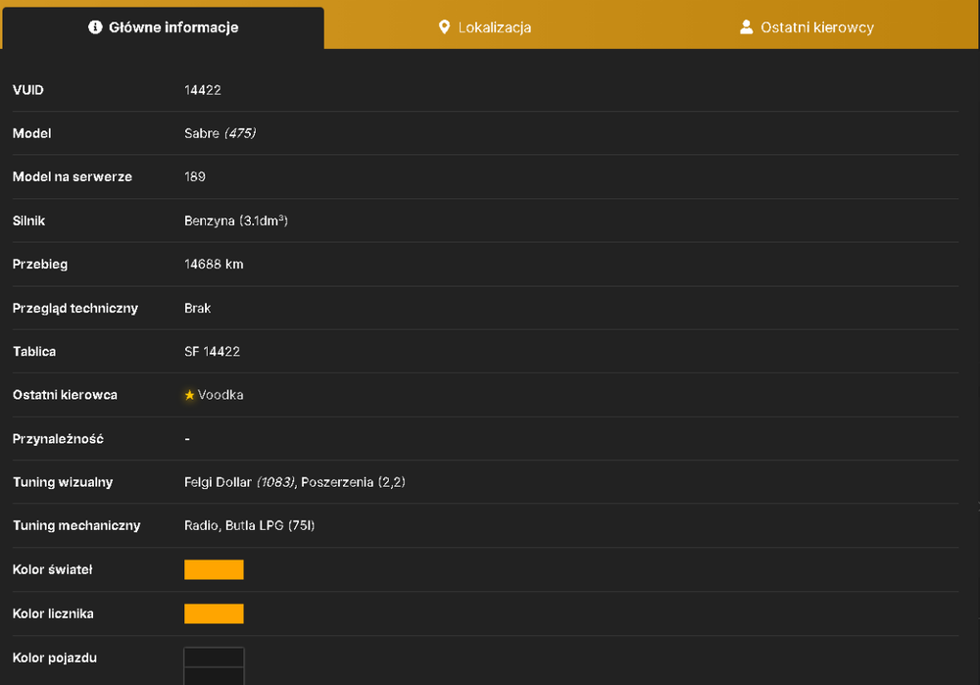Click the info icon on Główne informacje

(x=95, y=26)
